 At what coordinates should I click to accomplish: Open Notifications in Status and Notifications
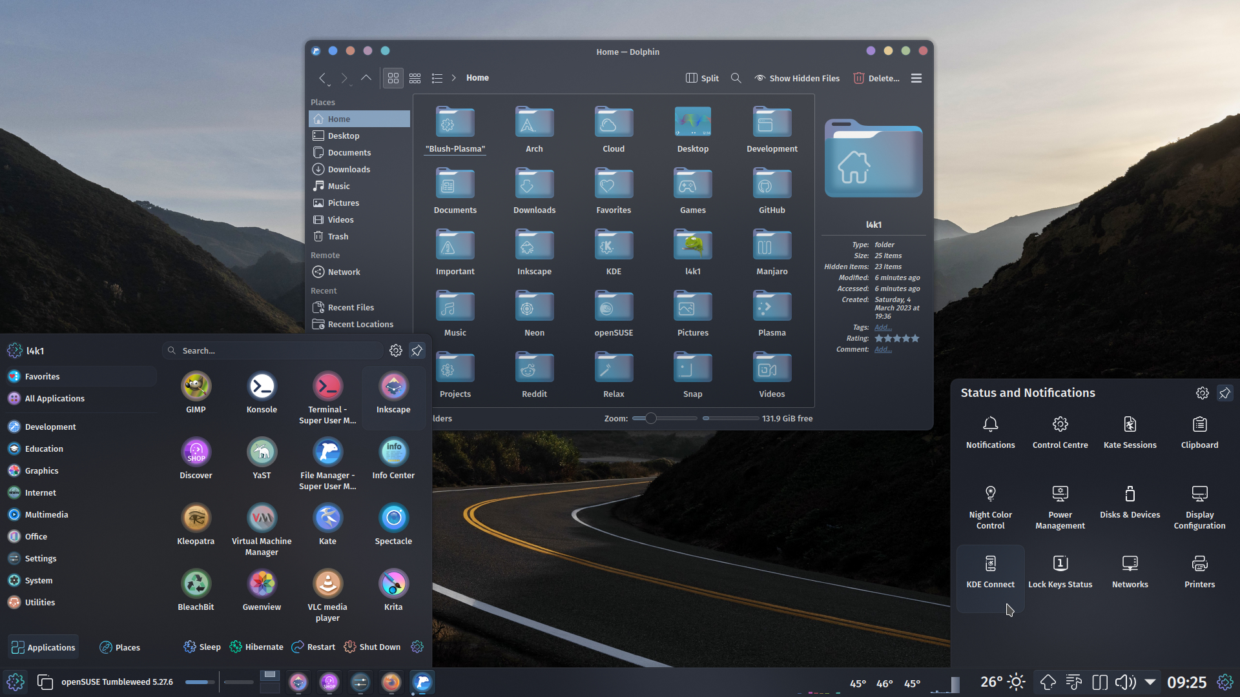990,432
